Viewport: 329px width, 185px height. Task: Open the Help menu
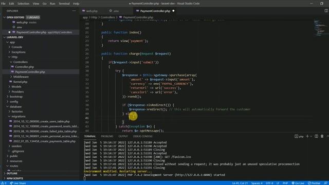(76, 4)
